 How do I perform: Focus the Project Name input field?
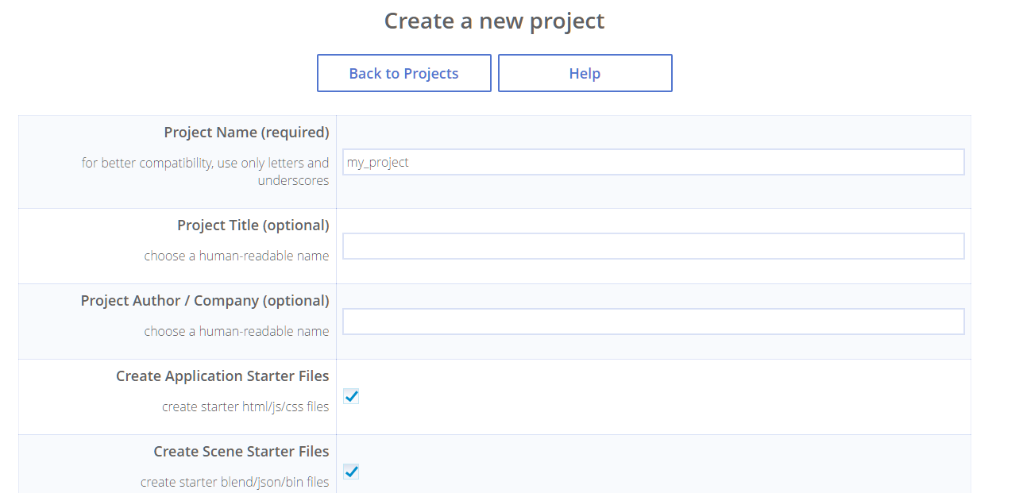click(x=653, y=162)
